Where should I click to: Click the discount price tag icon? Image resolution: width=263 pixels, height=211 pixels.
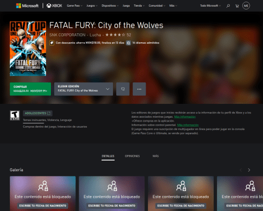(51, 43)
